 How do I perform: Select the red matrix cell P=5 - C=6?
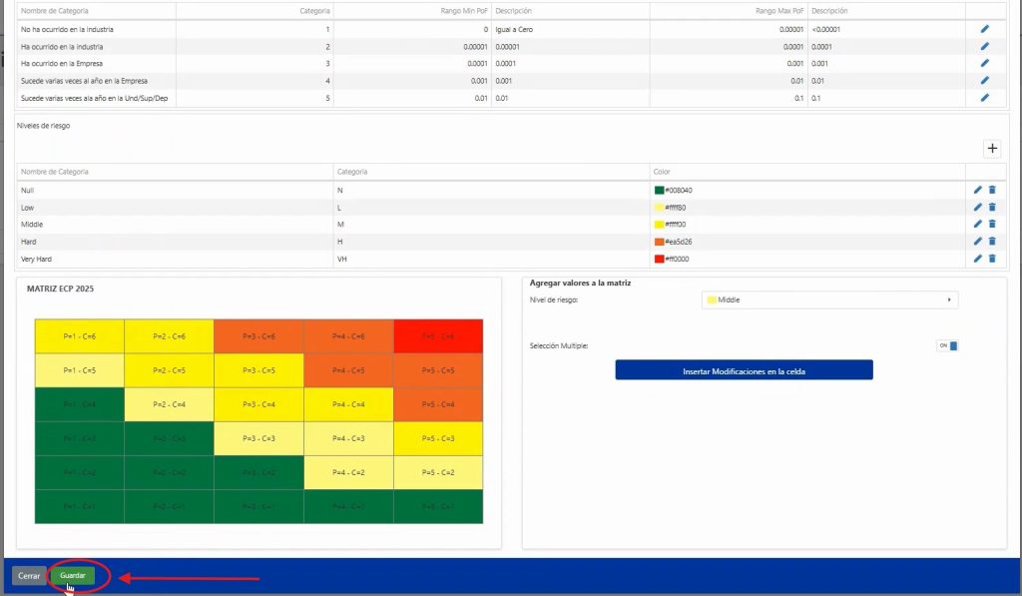pos(437,336)
